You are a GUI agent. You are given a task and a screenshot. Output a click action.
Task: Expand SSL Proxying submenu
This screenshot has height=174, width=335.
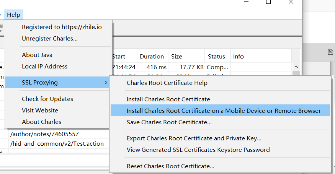[x=57, y=82]
